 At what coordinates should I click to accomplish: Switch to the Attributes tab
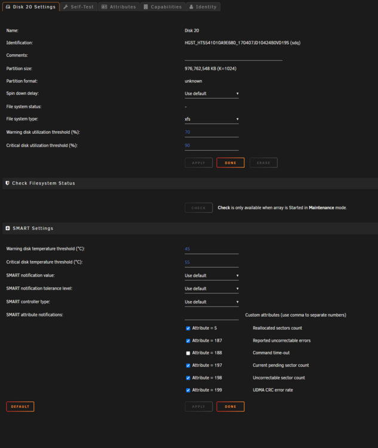click(x=119, y=7)
